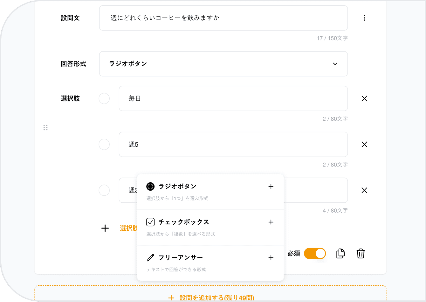Select the radio button beside 週5
The height and width of the screenshot is (302, 426).
[x=104, y=144]
